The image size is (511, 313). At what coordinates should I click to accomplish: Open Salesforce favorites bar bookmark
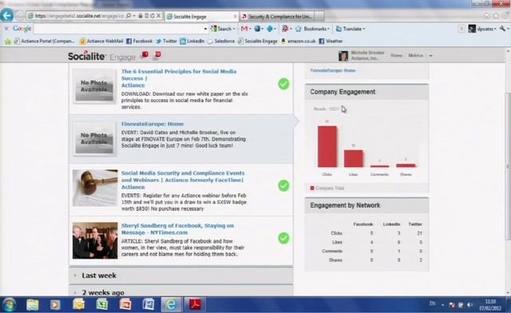click(x=221, y=41)
